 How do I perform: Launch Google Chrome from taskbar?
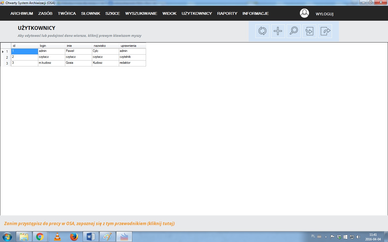(x=40, y=237)
